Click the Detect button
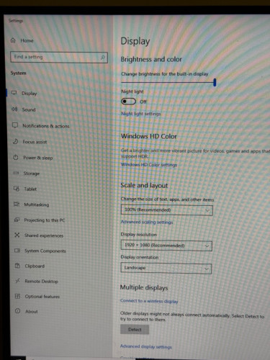The height and width of the screenshot is (360, 270). pos(135,330)
